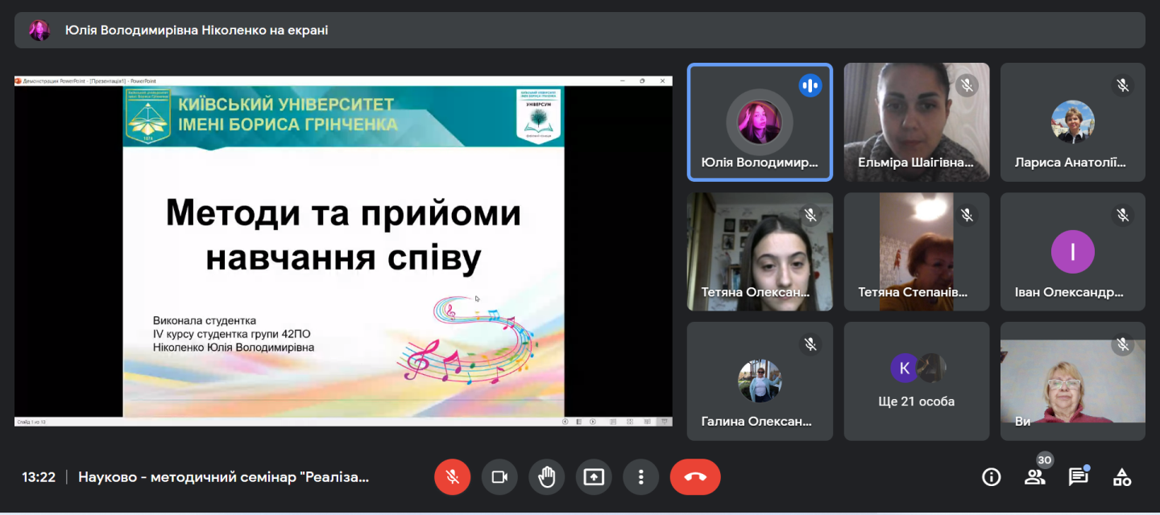Open the chat with everyone panel
The width and height of the screenshot is (1160, 515).
[x=1078, y=477]
